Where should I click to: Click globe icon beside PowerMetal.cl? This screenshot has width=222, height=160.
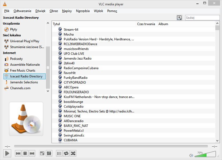pyautogui.click(x=60, y=130)
